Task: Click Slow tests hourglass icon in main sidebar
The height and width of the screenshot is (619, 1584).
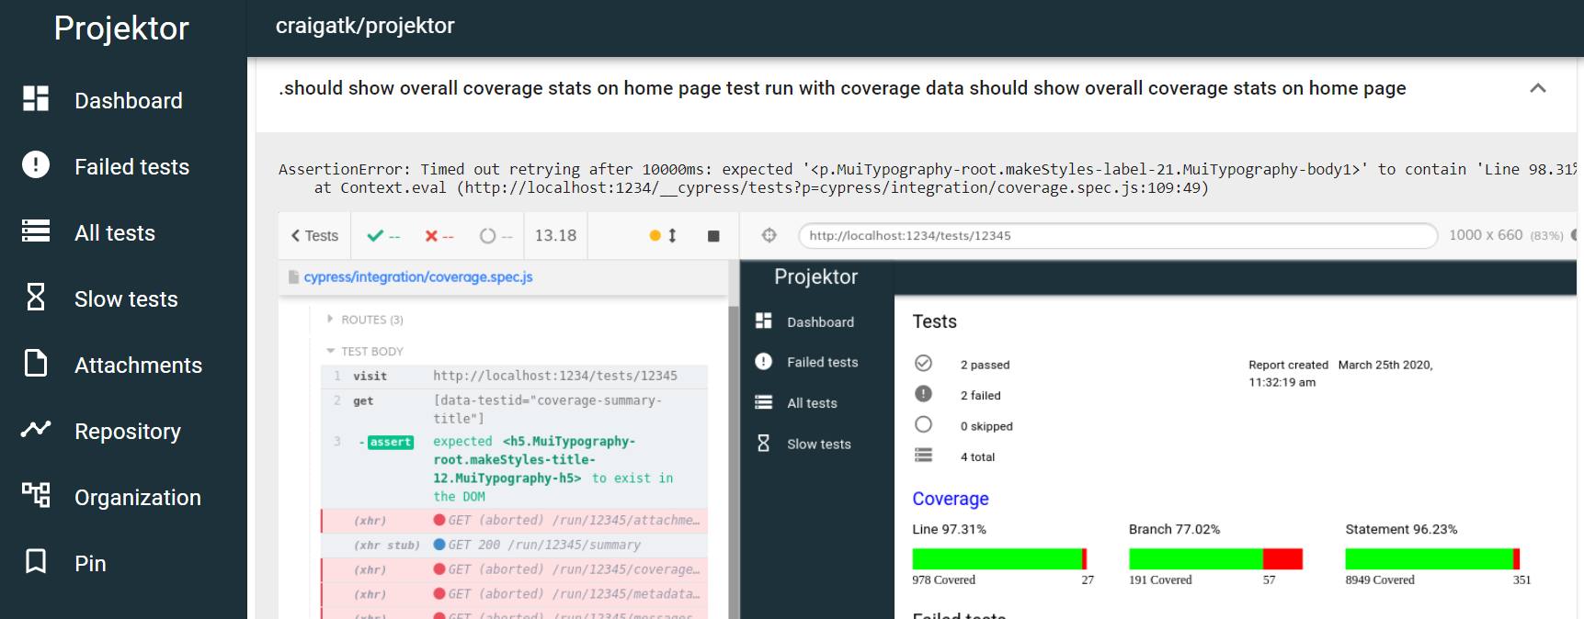Action: tap(36, 297)
